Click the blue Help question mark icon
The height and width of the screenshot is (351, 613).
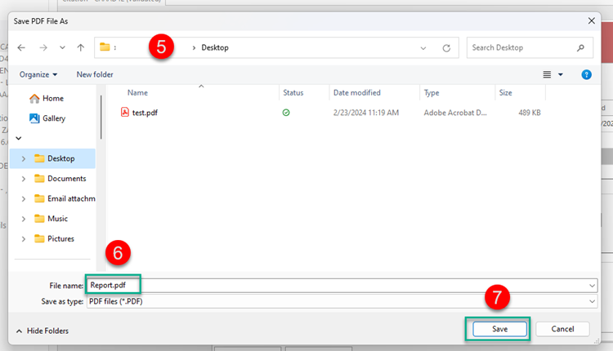(x=586, y=74)
